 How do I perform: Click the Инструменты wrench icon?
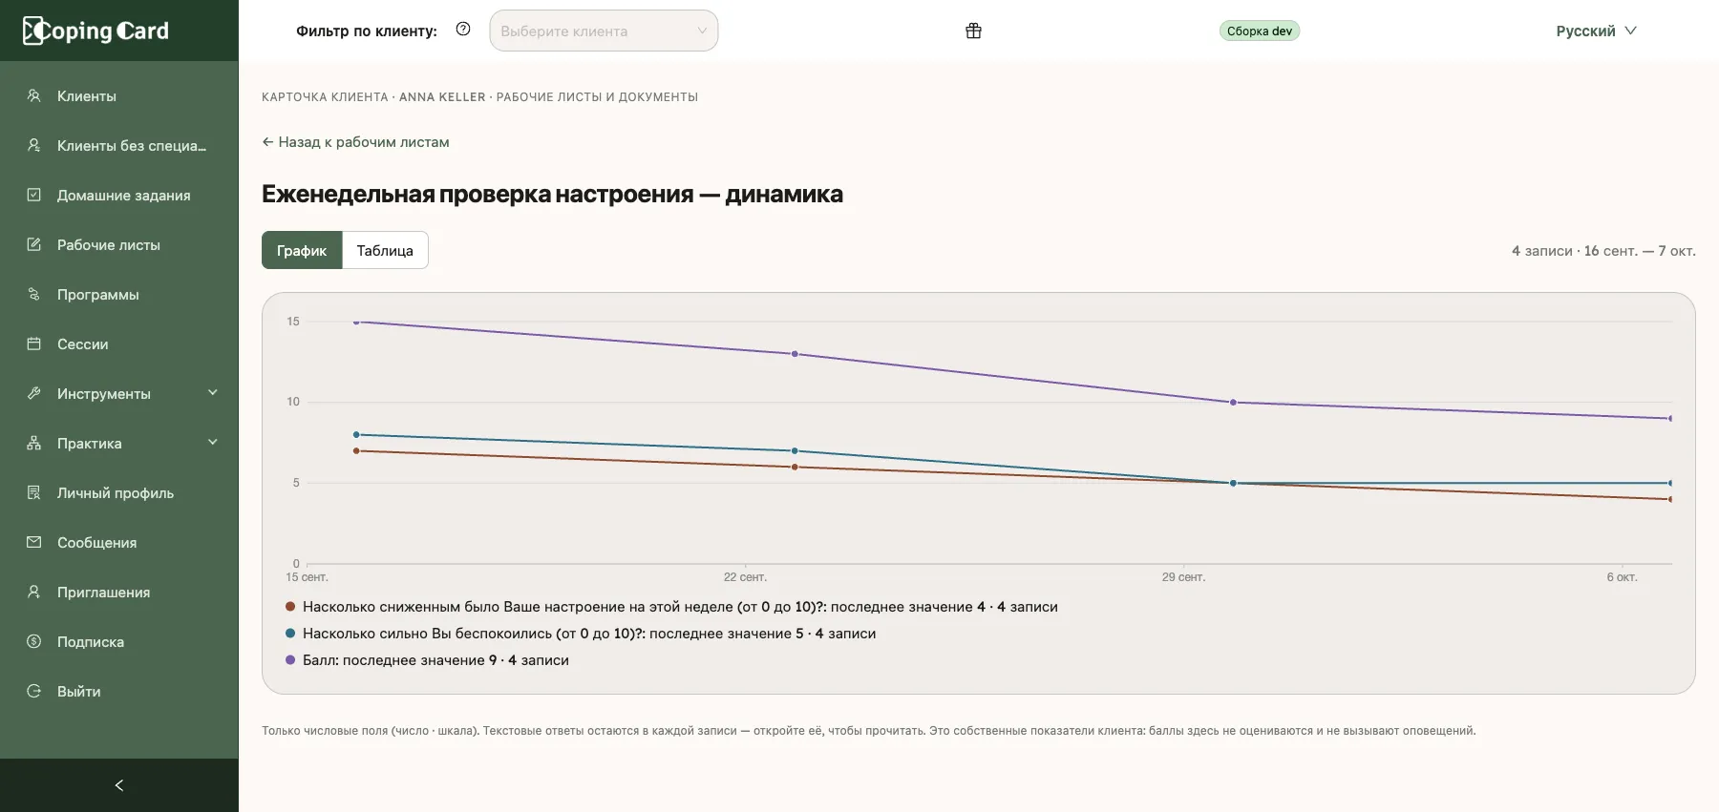(x=34, y=393)
